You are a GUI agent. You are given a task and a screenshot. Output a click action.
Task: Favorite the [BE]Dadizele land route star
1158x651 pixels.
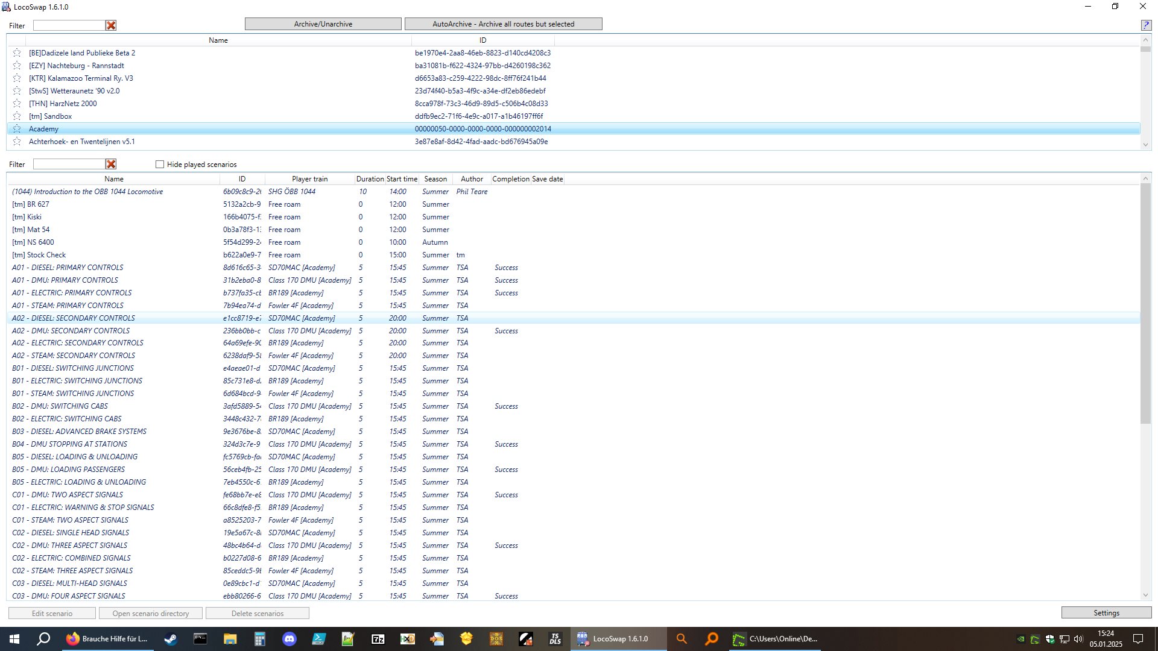point(17,53)
